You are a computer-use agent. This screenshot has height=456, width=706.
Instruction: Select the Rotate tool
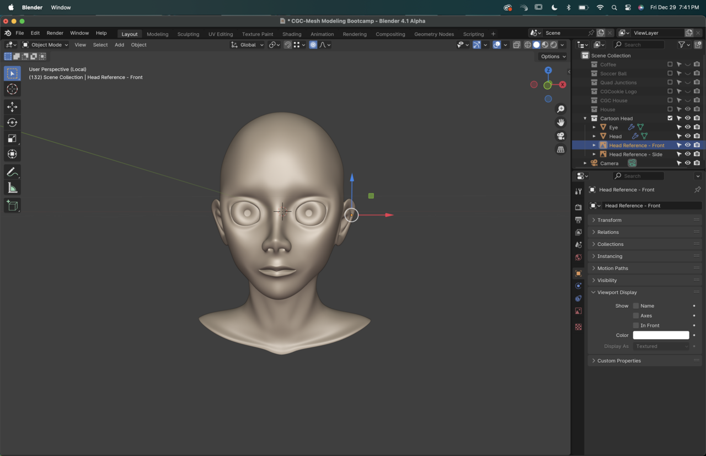pos(12,122)
